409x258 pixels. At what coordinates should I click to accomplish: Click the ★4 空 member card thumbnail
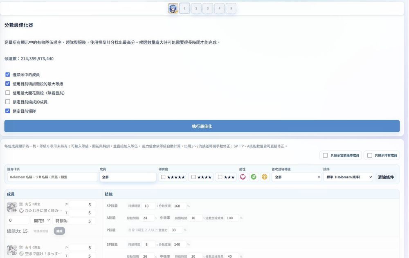[x=12, y=250]
